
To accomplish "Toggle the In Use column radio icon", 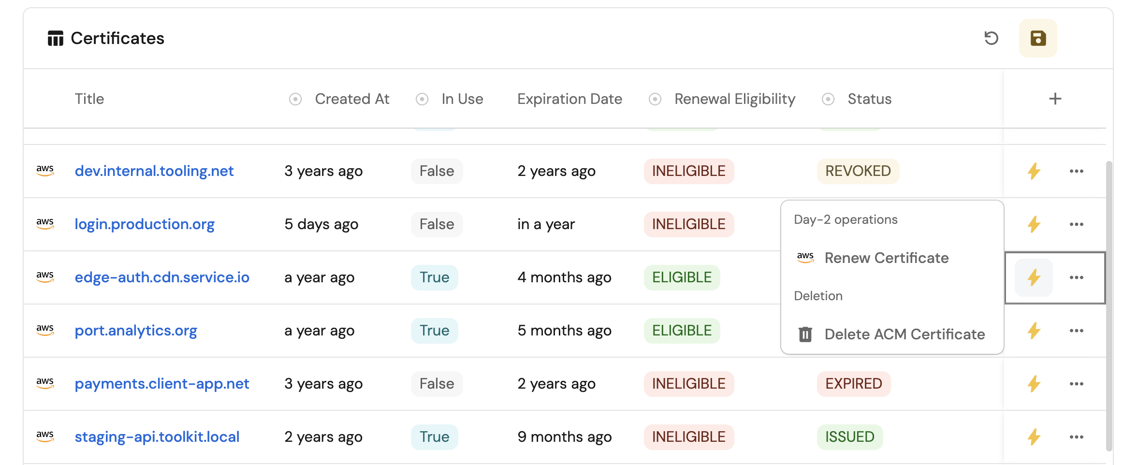I will [422, 99].
